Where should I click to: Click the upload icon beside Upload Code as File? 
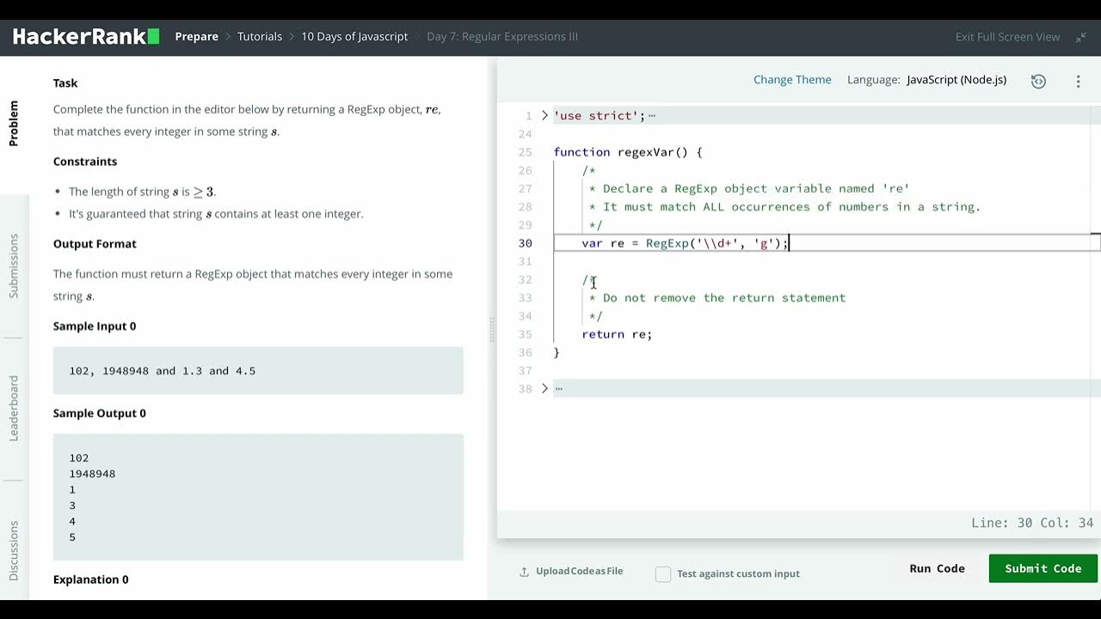coord(524,572)
